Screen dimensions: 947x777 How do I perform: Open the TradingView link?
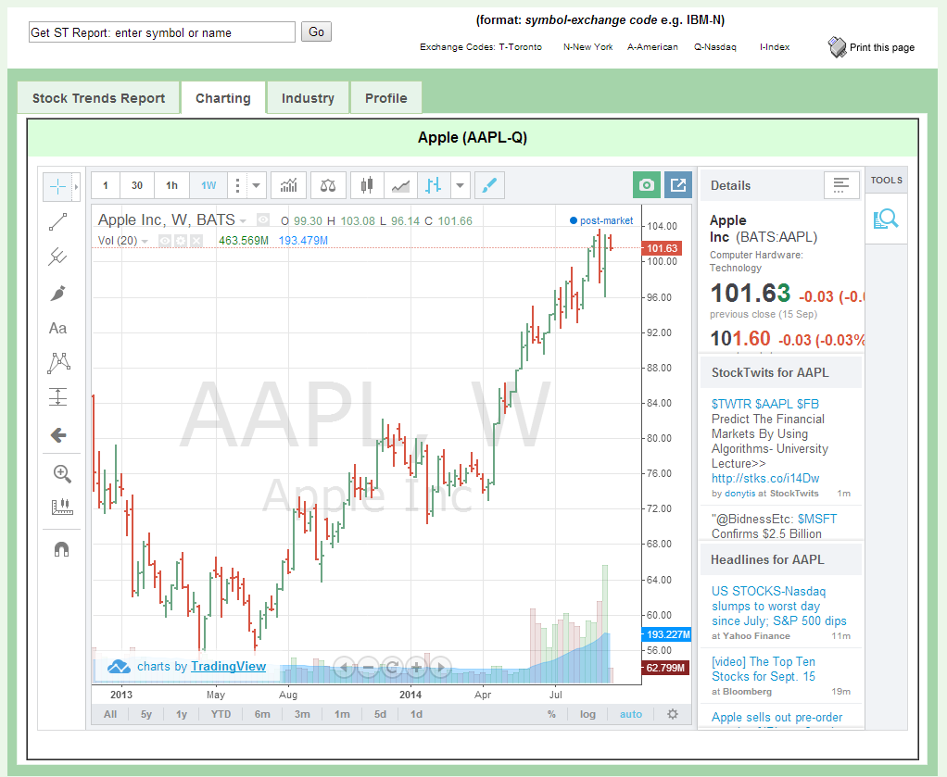coord(228,667)
